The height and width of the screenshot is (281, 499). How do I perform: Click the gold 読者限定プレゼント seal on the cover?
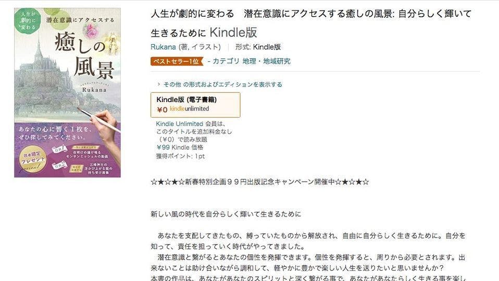click(x=32, y=159)
